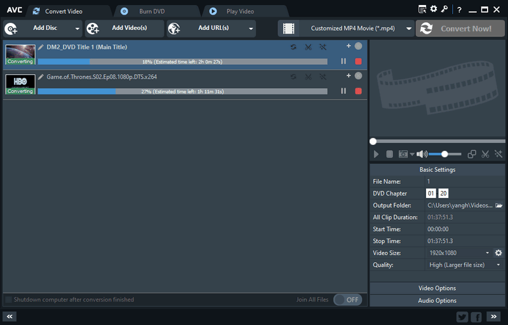Edit DVD Chapter start value 01

(x=431, y=194)
